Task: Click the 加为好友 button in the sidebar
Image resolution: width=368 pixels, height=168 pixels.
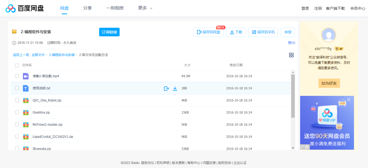Action: 329,83
